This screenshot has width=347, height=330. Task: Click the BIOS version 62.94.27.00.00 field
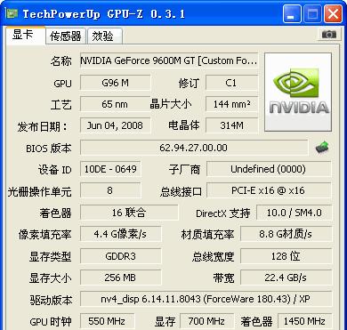click(x=194, y=148)
